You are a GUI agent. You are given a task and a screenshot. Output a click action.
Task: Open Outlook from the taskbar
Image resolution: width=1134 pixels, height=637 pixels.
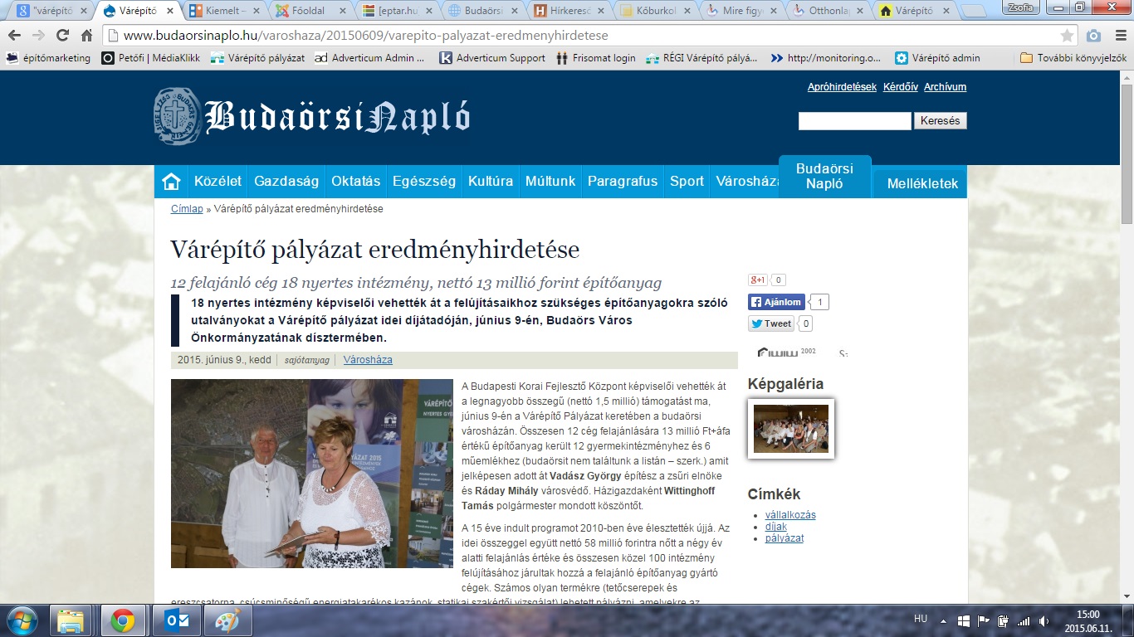(x=176, y=620)
